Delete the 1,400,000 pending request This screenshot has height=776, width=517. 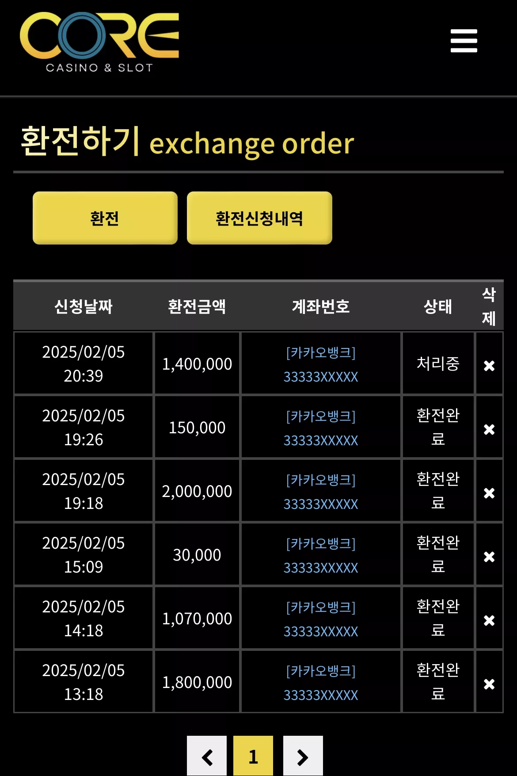pyautogui.click(x=489, y=366)
